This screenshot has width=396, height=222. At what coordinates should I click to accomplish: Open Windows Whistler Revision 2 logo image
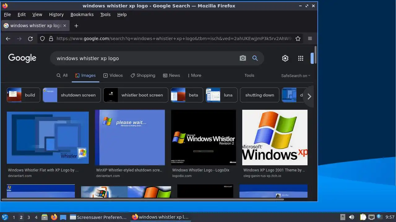(204, 138)
